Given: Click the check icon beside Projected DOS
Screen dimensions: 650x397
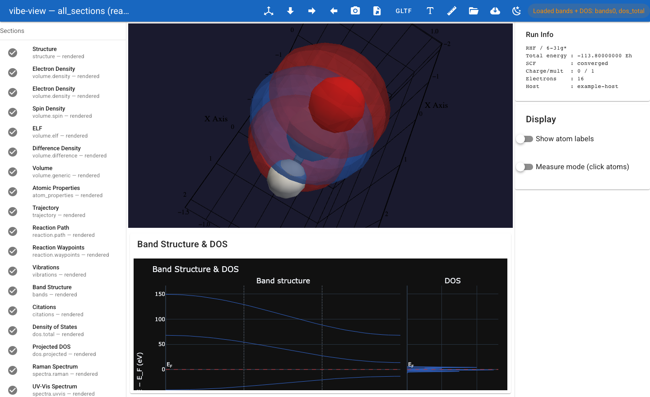Looking at the screenshot, I should [13, 351].
